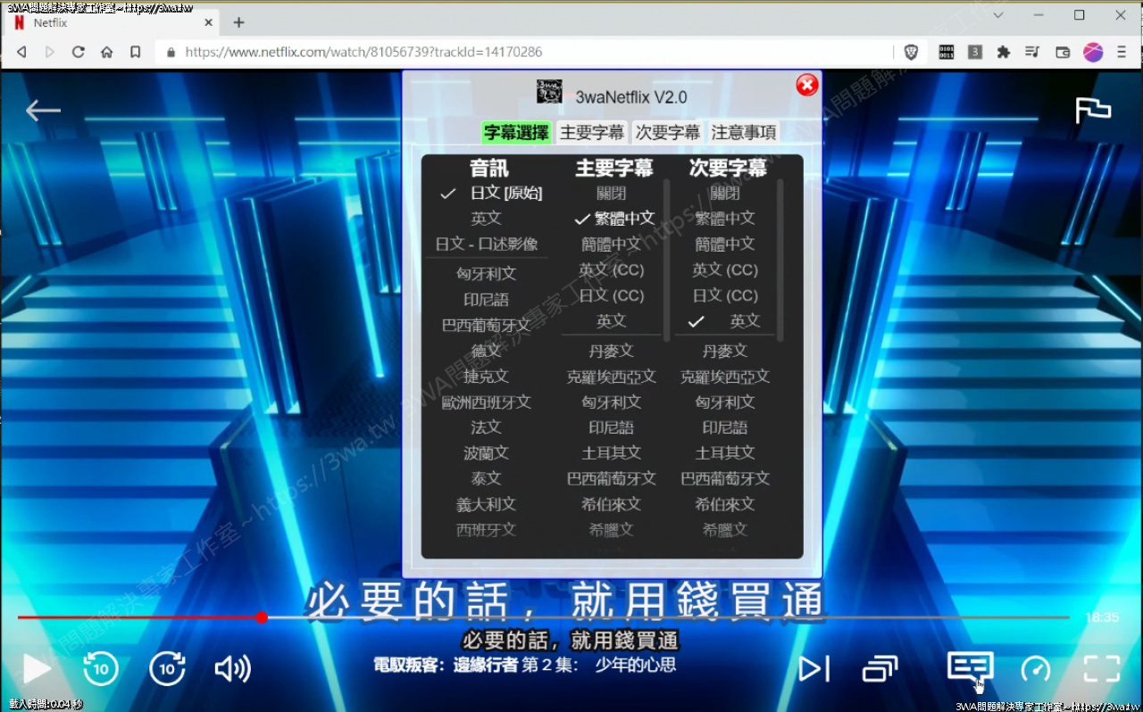
Task: Select the playback speed dial icon
Action: tap(1036, 667)
